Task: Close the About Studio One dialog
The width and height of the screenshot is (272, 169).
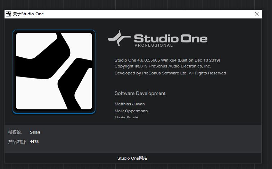Action: click(x=257, y=14)
